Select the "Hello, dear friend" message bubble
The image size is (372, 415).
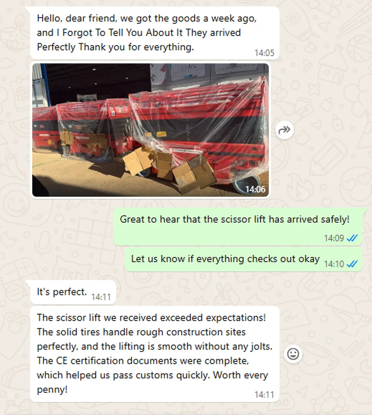(x=155, y=33)
